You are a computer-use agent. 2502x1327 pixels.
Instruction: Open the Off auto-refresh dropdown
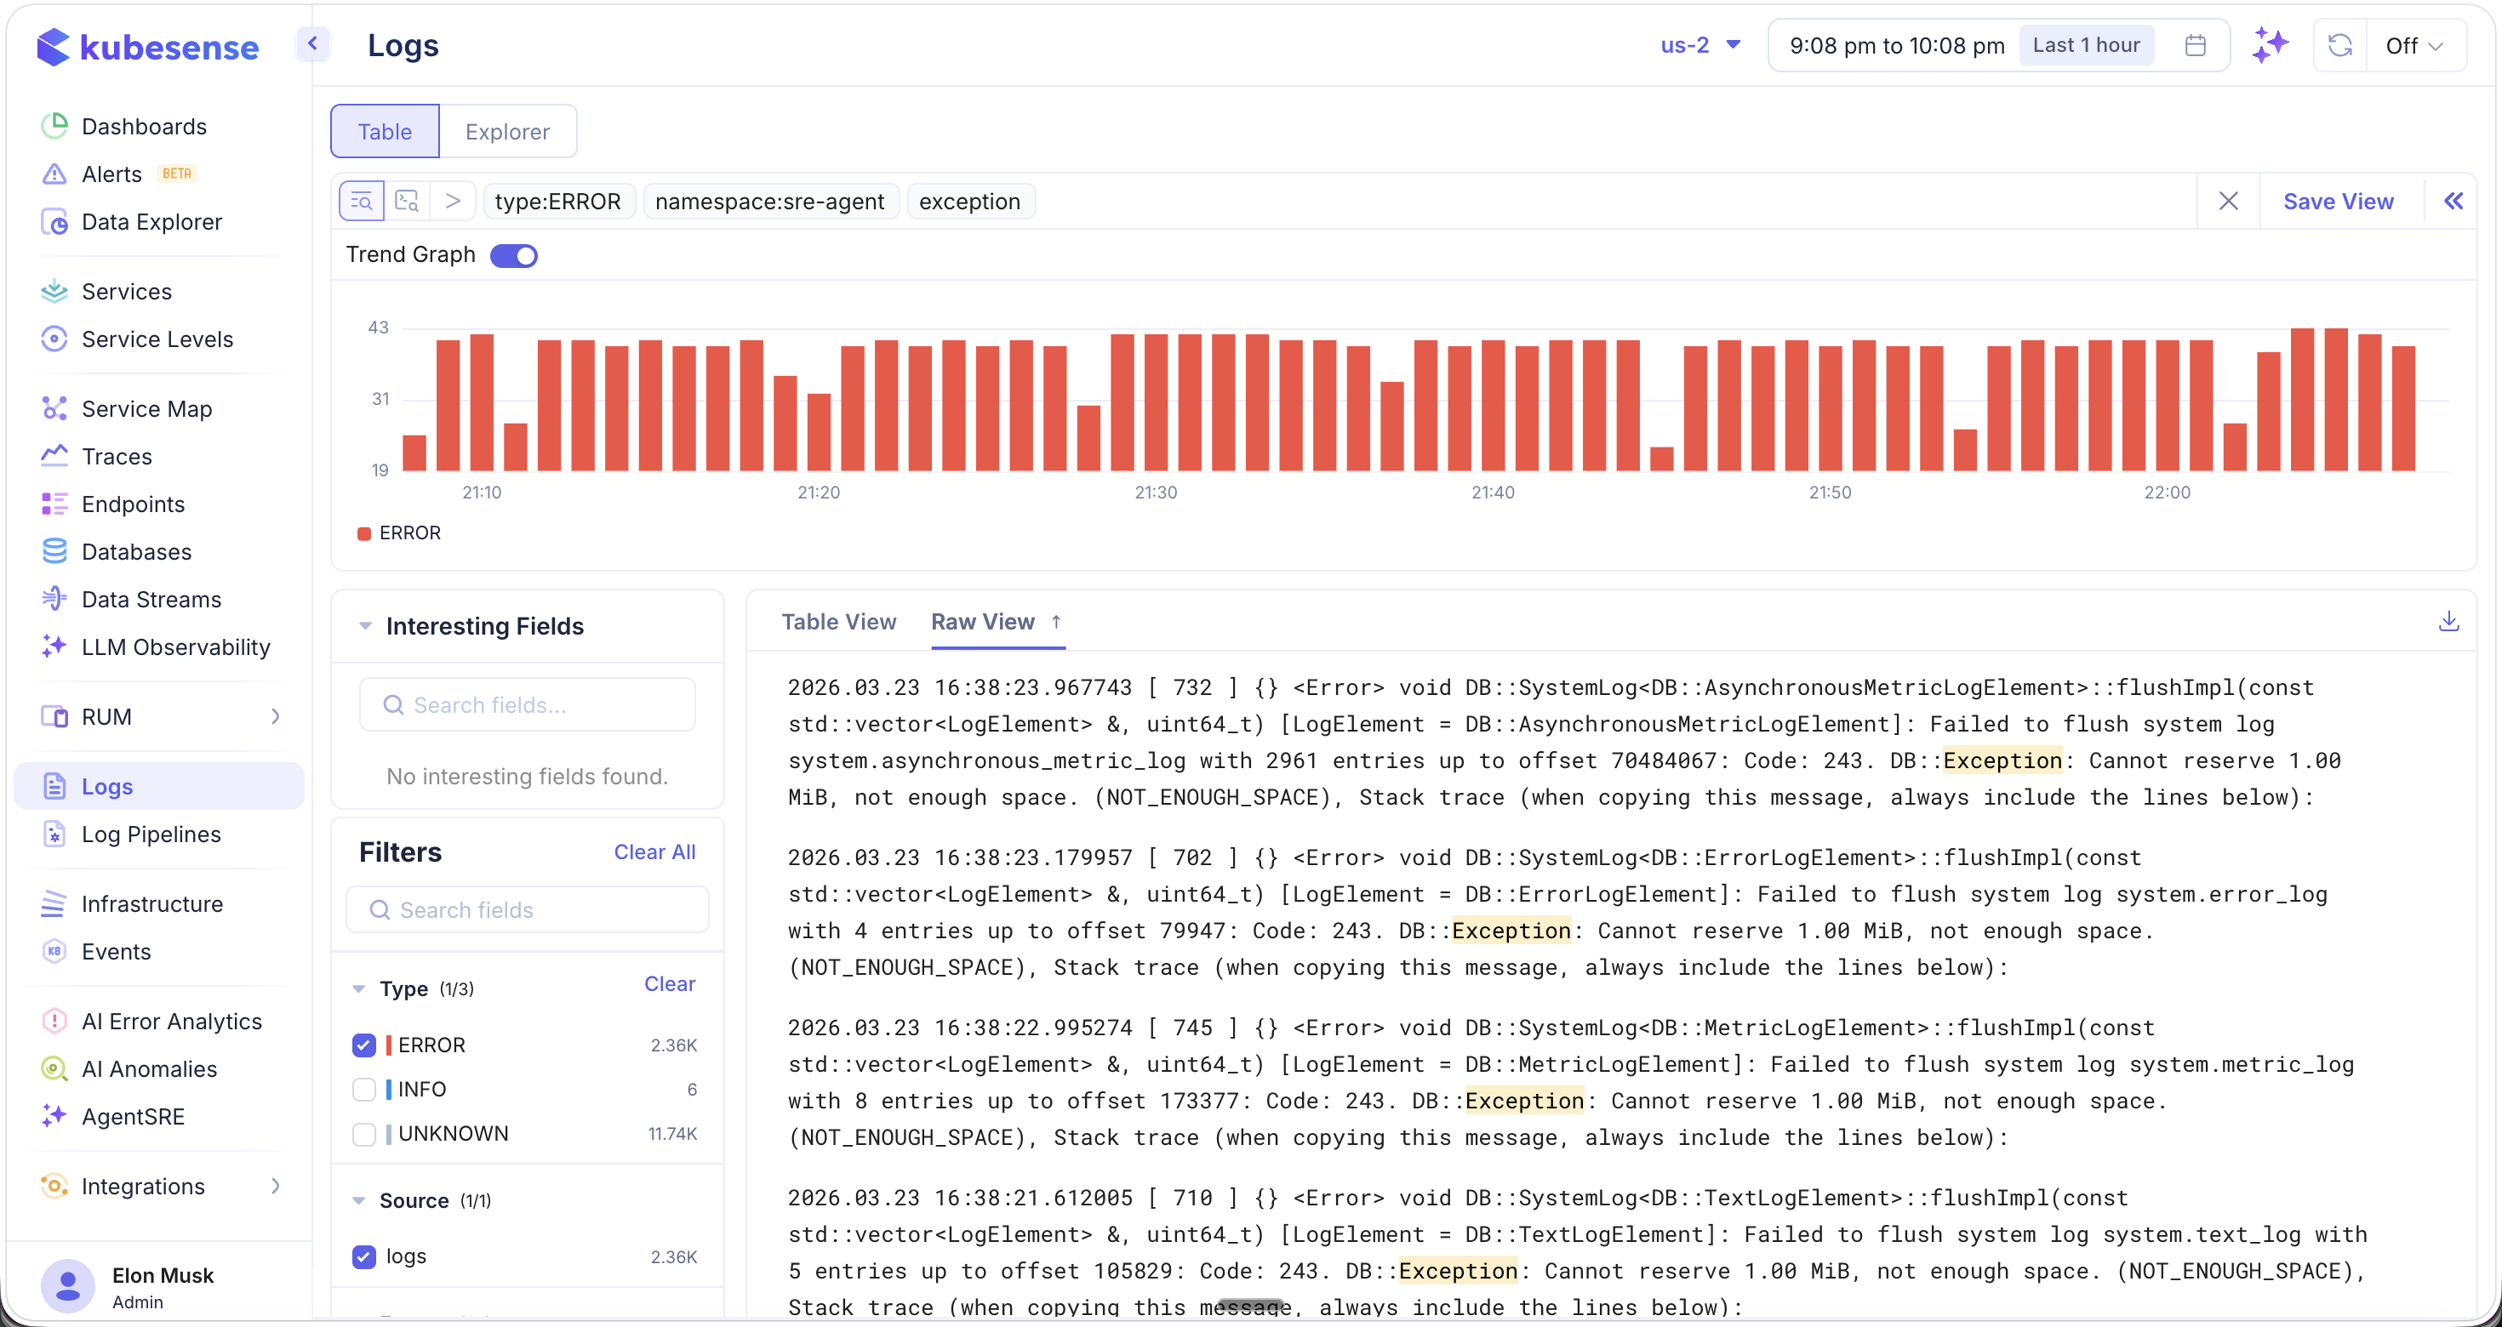tap(2414, 44)
